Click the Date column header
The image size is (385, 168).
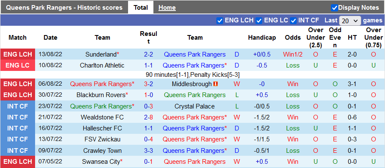[50, 38]
